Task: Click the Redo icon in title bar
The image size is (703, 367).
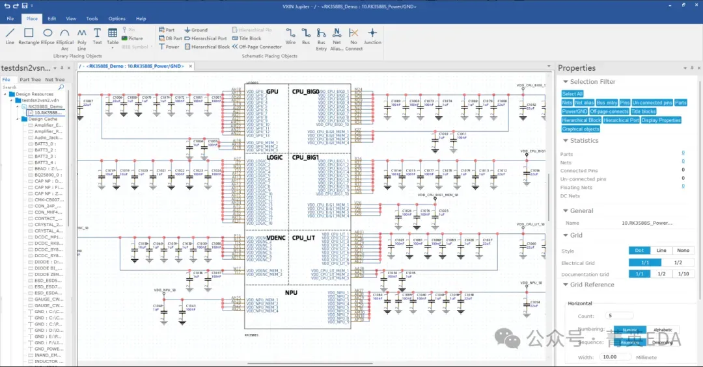Action: pyautogui.click(x=16, y=6)
